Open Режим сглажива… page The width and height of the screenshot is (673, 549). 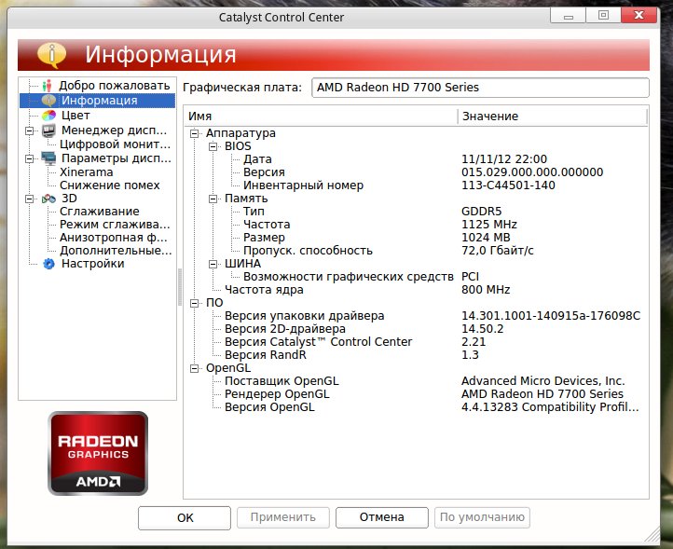click(x=115, y=225)
